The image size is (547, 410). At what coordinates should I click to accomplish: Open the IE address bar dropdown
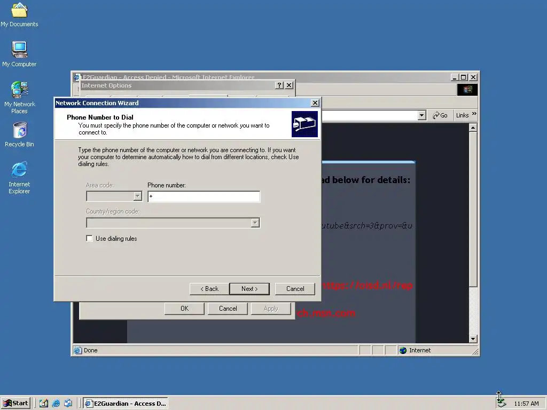click(x=422, y=115)
